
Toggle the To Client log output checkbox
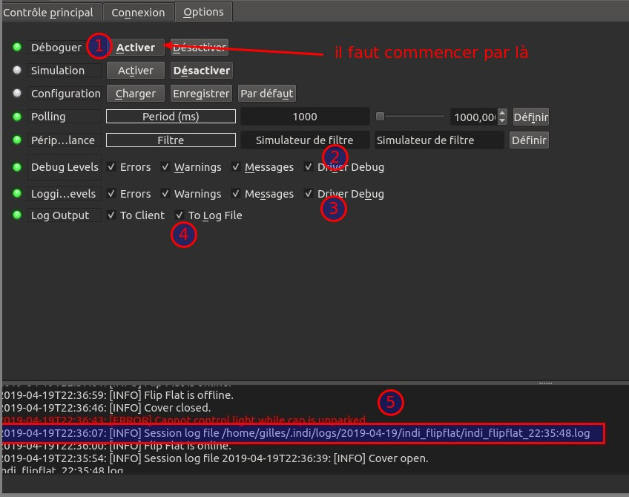[111, 215]
